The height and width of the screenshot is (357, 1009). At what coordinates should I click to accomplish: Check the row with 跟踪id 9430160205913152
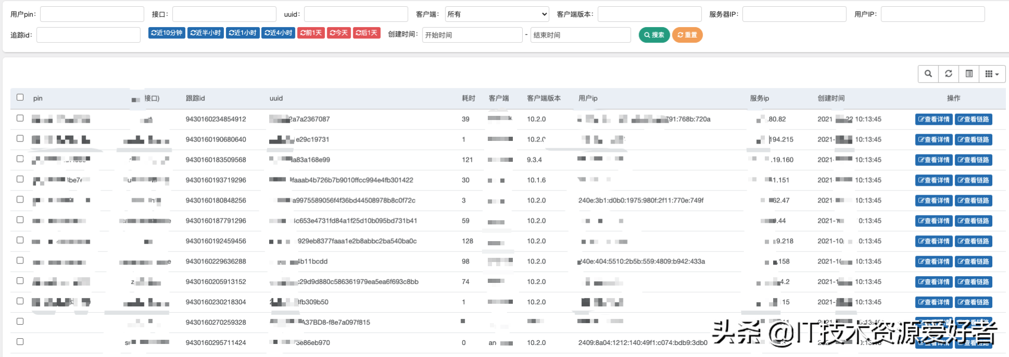20,281
